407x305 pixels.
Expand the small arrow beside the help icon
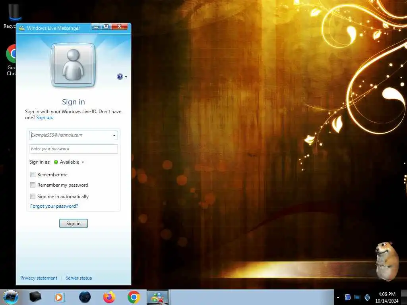126,77
